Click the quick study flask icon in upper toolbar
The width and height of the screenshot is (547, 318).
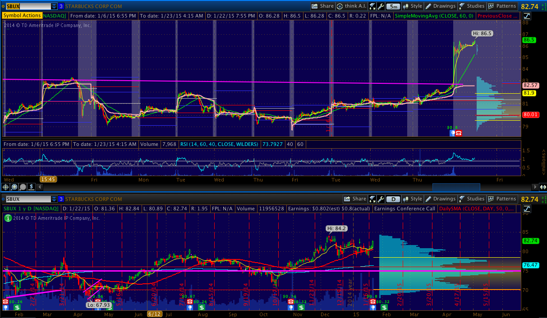[x=372, y=6]
